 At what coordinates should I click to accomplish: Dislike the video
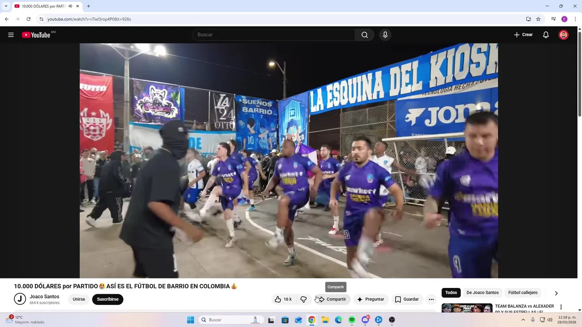click(x=304, y=299)
